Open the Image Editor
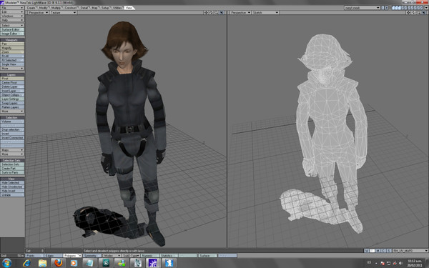Viewport: 429px width, 268px height. coord(12,34)
